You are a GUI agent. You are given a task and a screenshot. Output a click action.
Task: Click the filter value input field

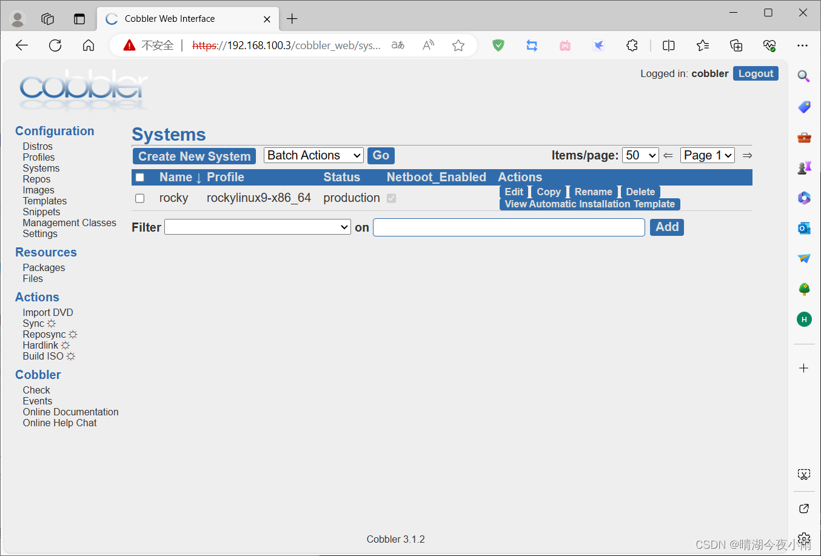pyautogui.click(x=509, y=227)
